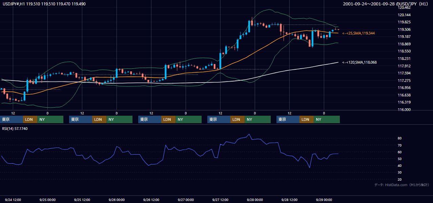Click price axis value 117.594
Screen dimensions: 433x203
405,73
